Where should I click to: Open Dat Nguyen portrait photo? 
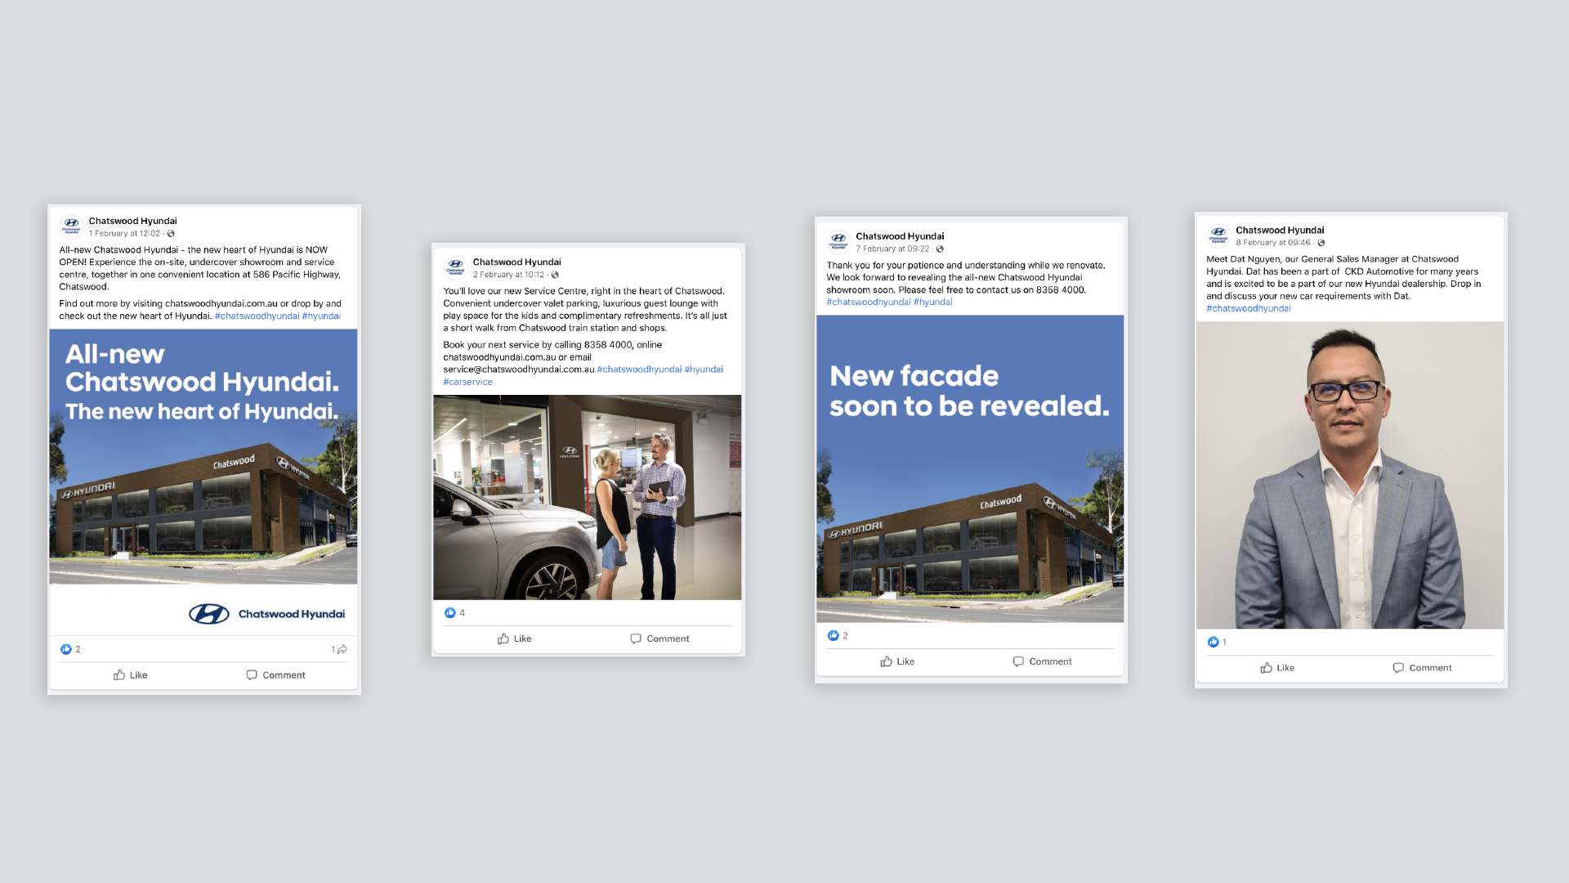coord(1350,475)
